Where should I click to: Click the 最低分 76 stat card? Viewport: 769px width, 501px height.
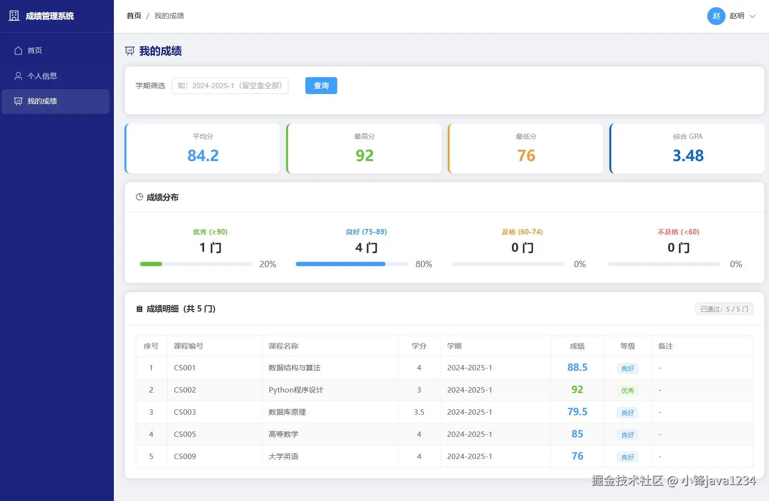[526, 149]
